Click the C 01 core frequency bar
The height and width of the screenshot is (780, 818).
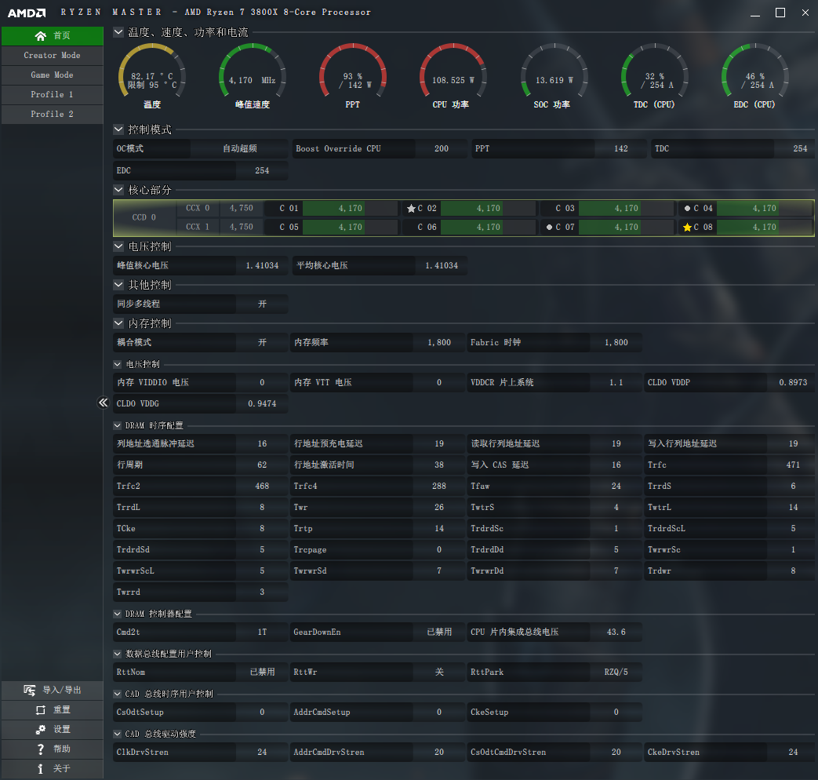tap(350, 208)
